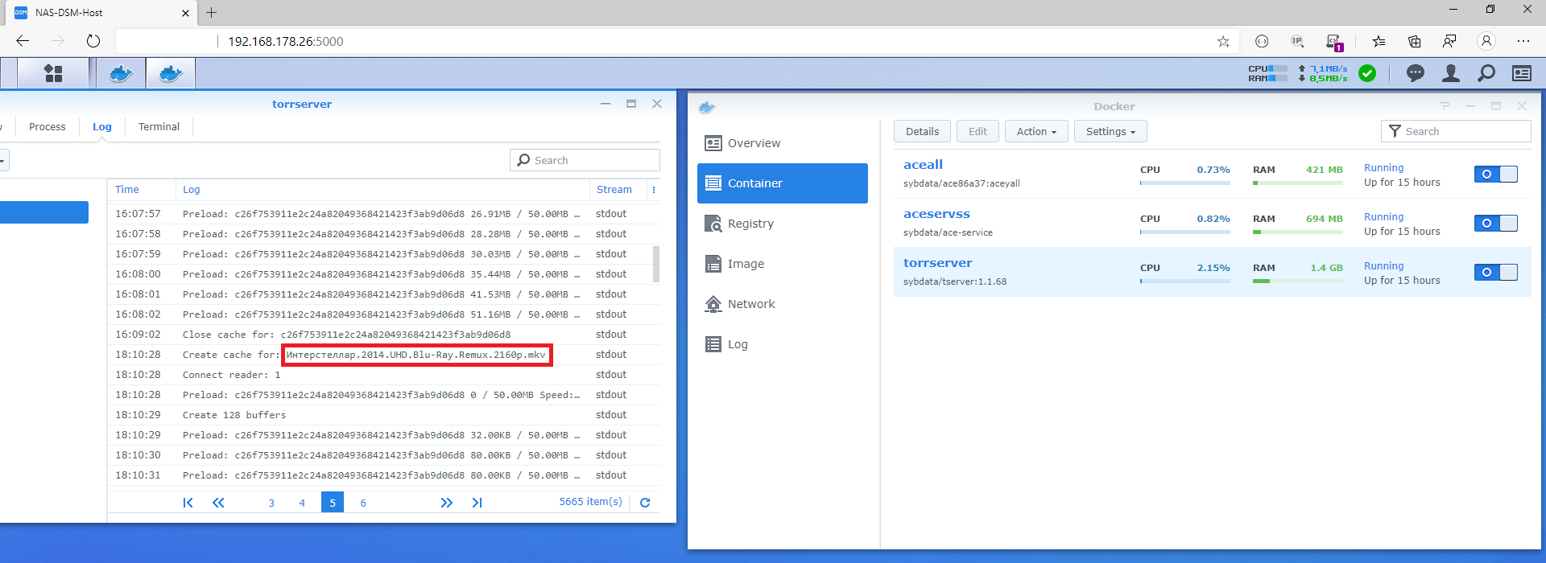The width and height of the screenshot is (1546, 563).
Task: Select the 18:10:28 Create cache for log row
Action: tap(384, 355)
